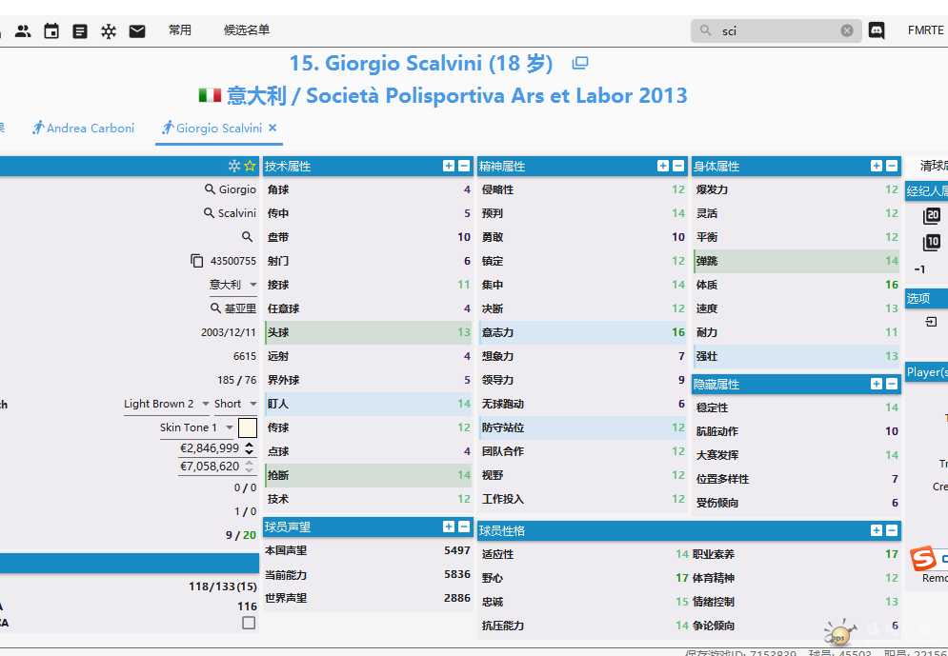Open the FMRTE menu at top right
948x656 pixels.
coord(926,30)
